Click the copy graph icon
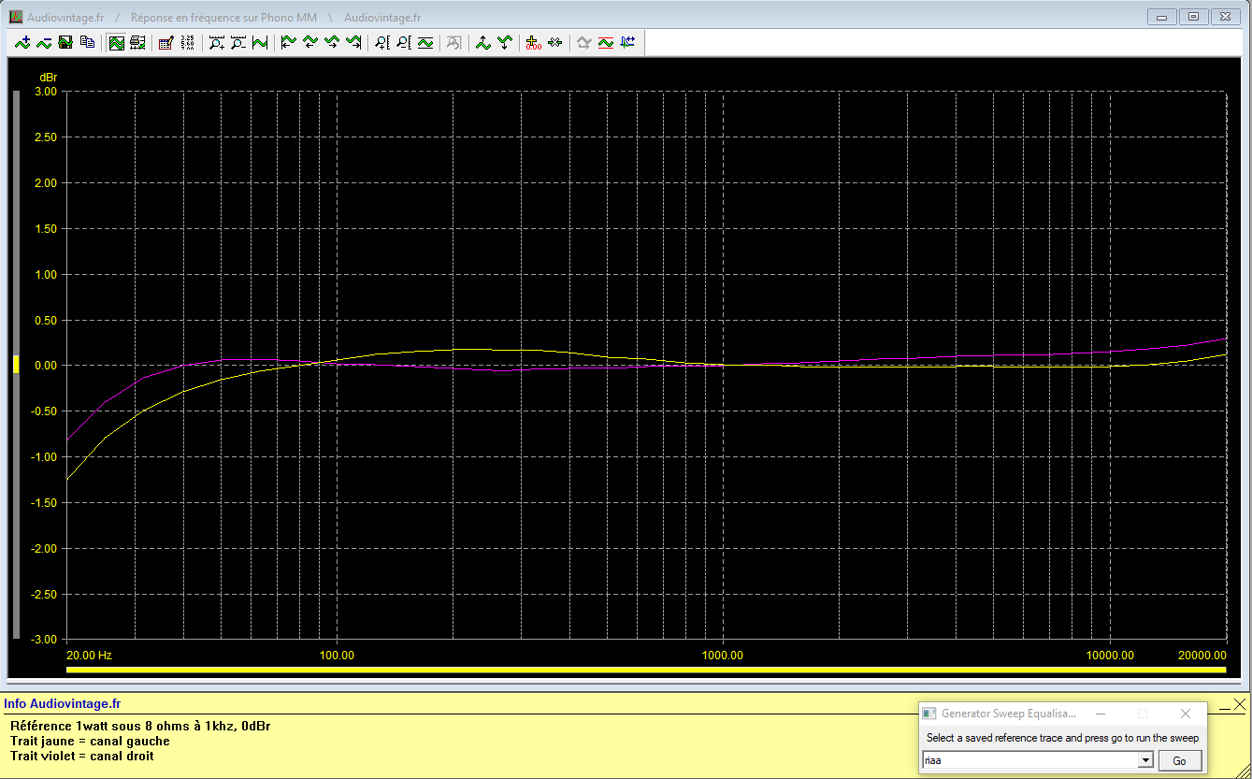Viewport: 1252px width, 779px height. click(87, 42)
